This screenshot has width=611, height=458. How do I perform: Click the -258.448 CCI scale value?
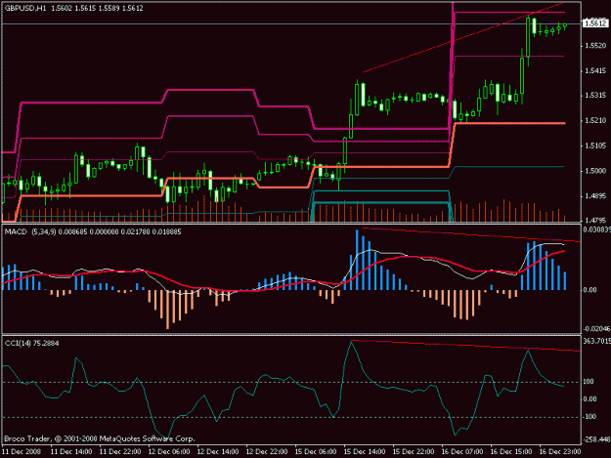point(596,439)
